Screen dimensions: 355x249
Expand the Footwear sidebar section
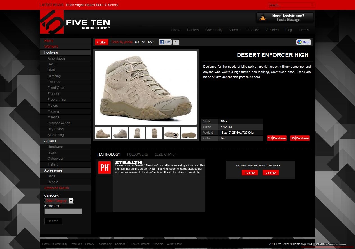coord(51,52)
